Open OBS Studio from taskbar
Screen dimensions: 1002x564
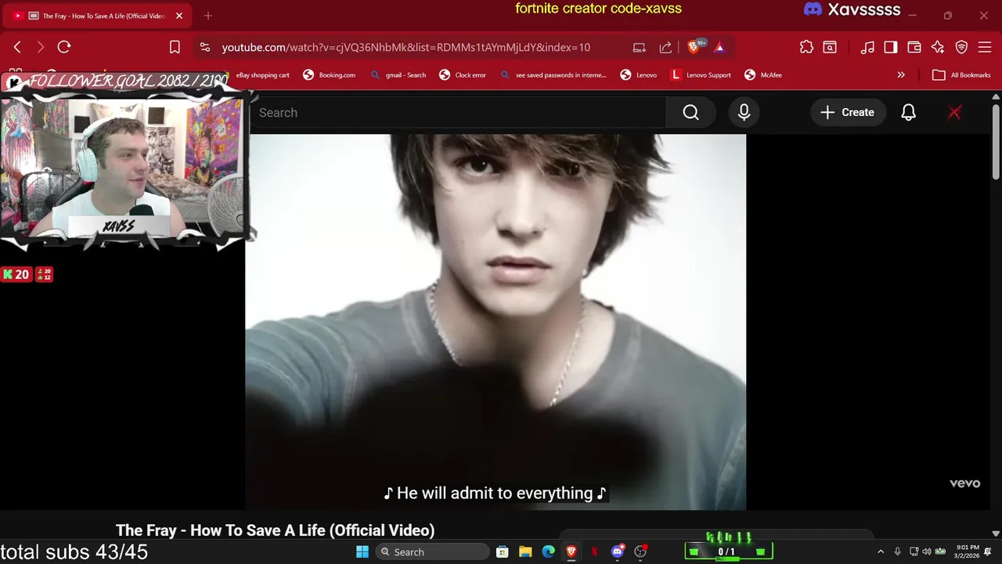click(x=641, y=552)
